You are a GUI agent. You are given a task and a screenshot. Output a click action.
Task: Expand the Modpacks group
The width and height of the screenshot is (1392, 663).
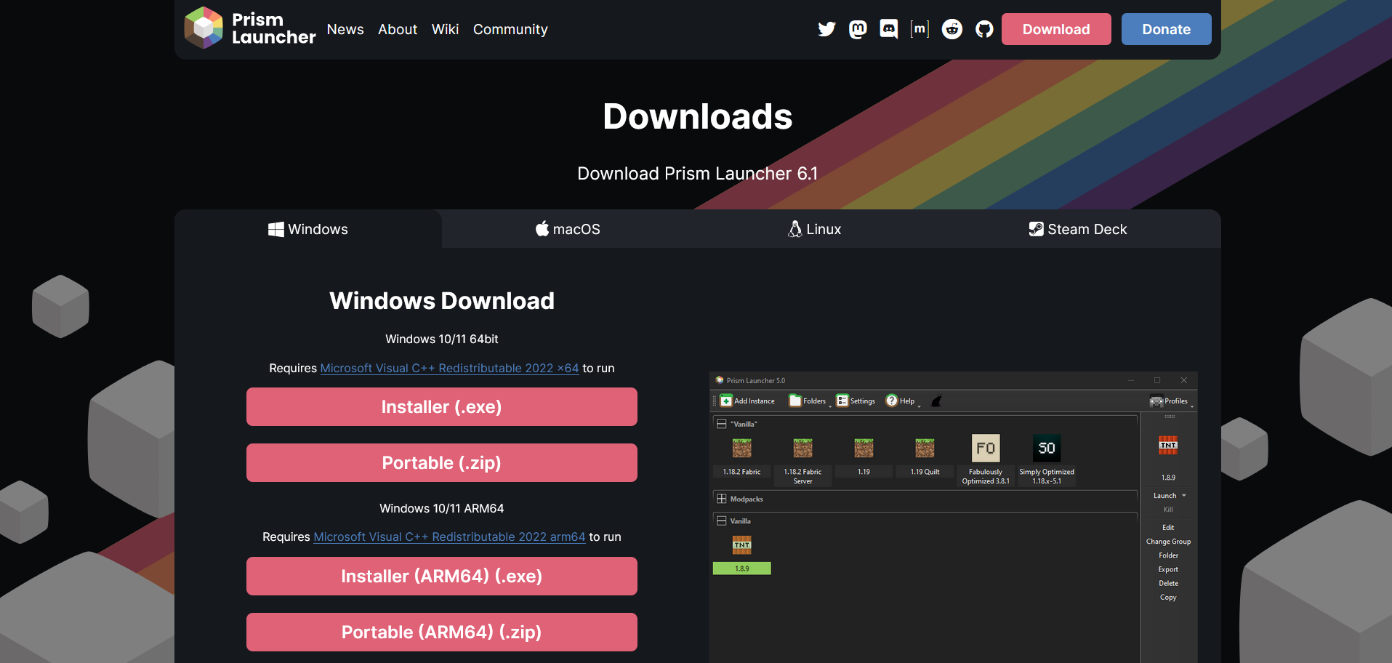721,499
